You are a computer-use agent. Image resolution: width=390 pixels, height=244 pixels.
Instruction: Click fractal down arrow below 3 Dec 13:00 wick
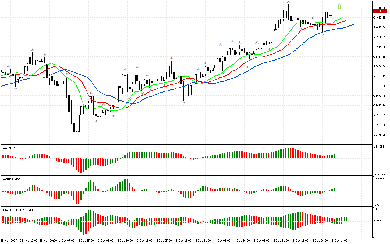tap(183, 103)
